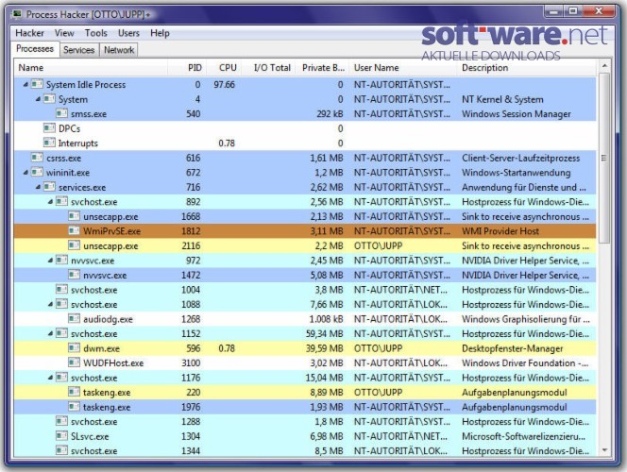Sort by the I/O Total column header

(x=269, y=68)
